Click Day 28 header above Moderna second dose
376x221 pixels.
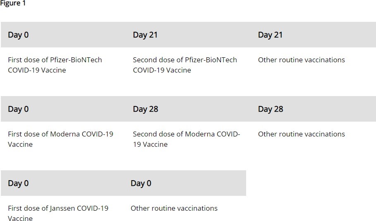coord(145,109)
